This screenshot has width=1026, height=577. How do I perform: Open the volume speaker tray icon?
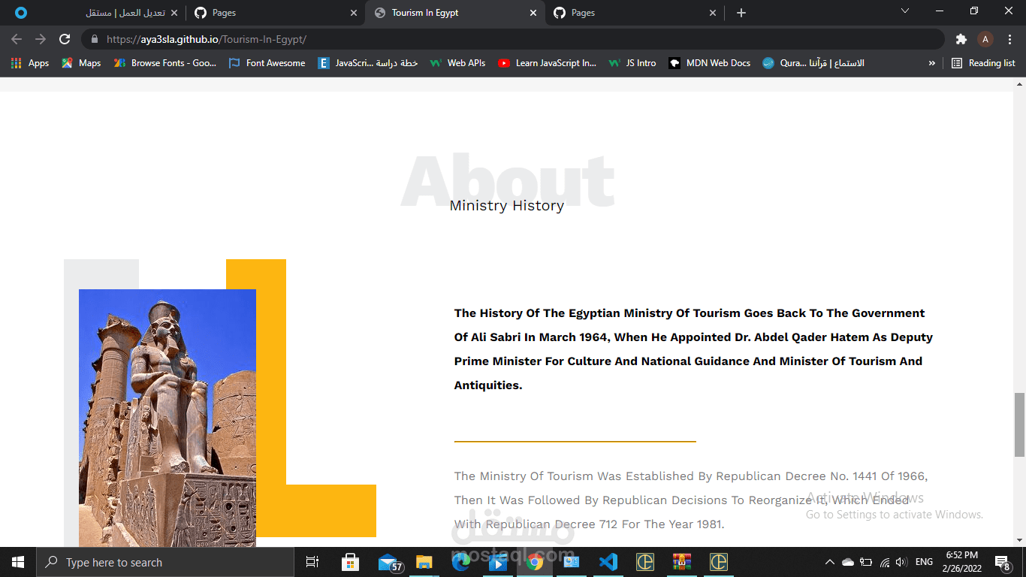tap(901, 562)
